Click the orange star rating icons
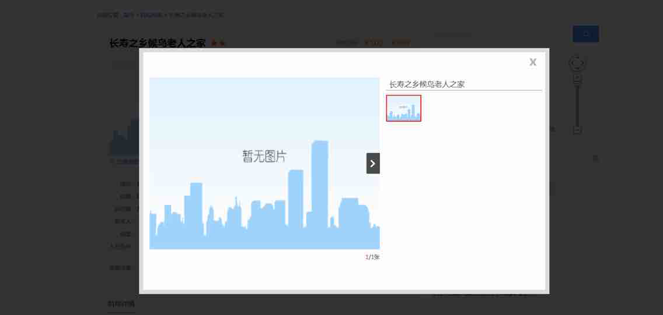The image size is (663, 315). [x=218, y=43]
